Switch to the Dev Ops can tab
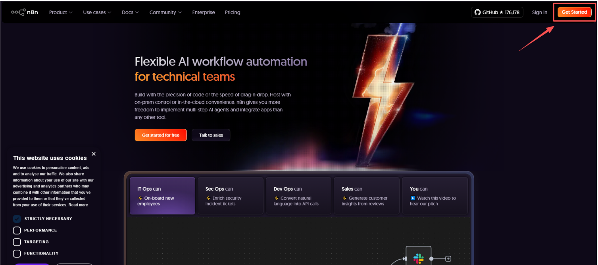The image size is (598, 265). click(298, 195)
